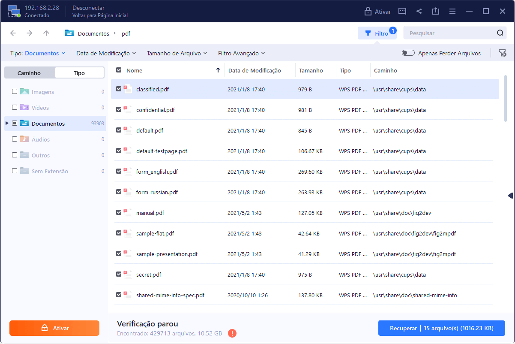Open the hamburger menu icon
The width and height of the screenshot is (515, 344).
point(452,12)
